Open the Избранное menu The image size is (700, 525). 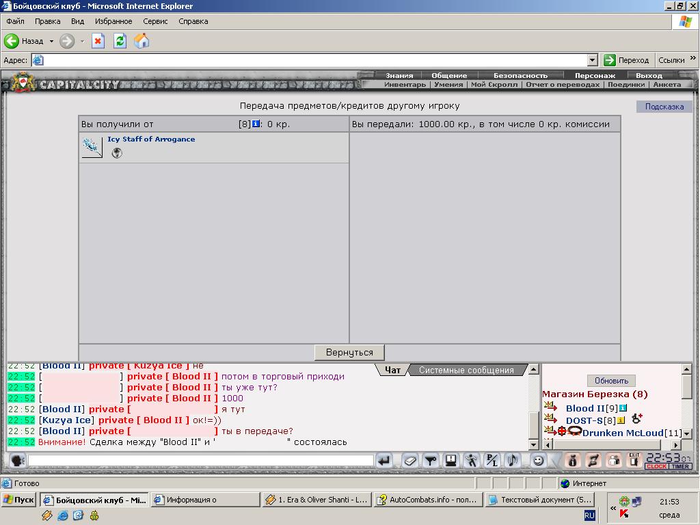(113, 21)
